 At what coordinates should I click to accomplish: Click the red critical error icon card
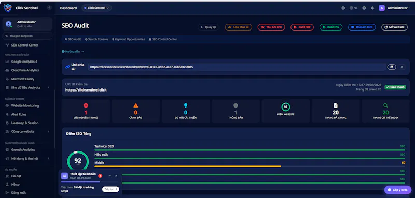(x=86, y=105)
